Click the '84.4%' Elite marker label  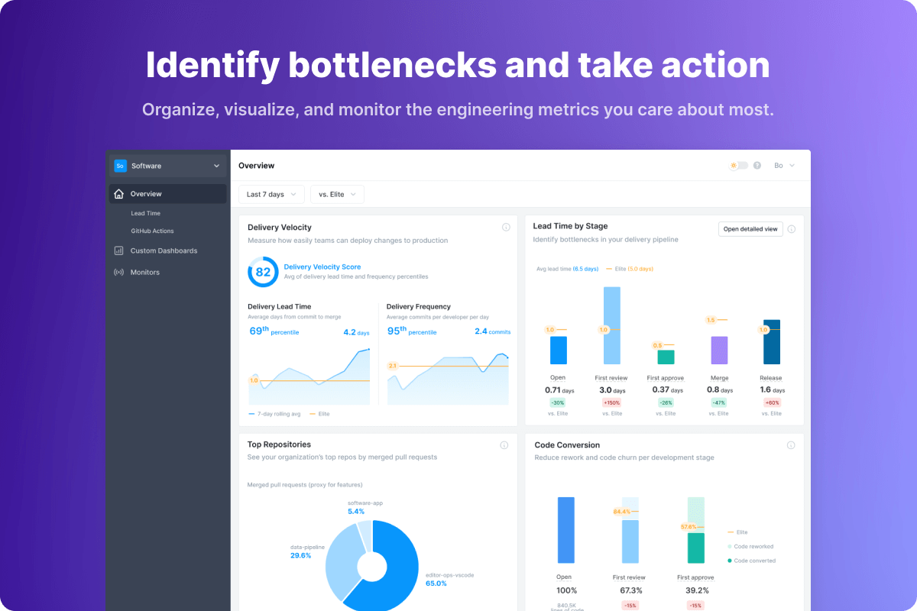tap(622, 512)
